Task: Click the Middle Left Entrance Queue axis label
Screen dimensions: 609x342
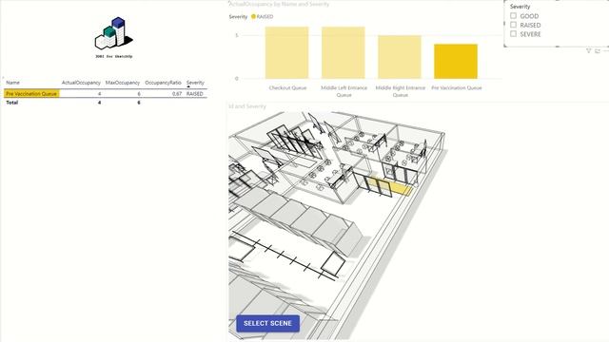Action: pyautogui.click(x=344, y=91)
